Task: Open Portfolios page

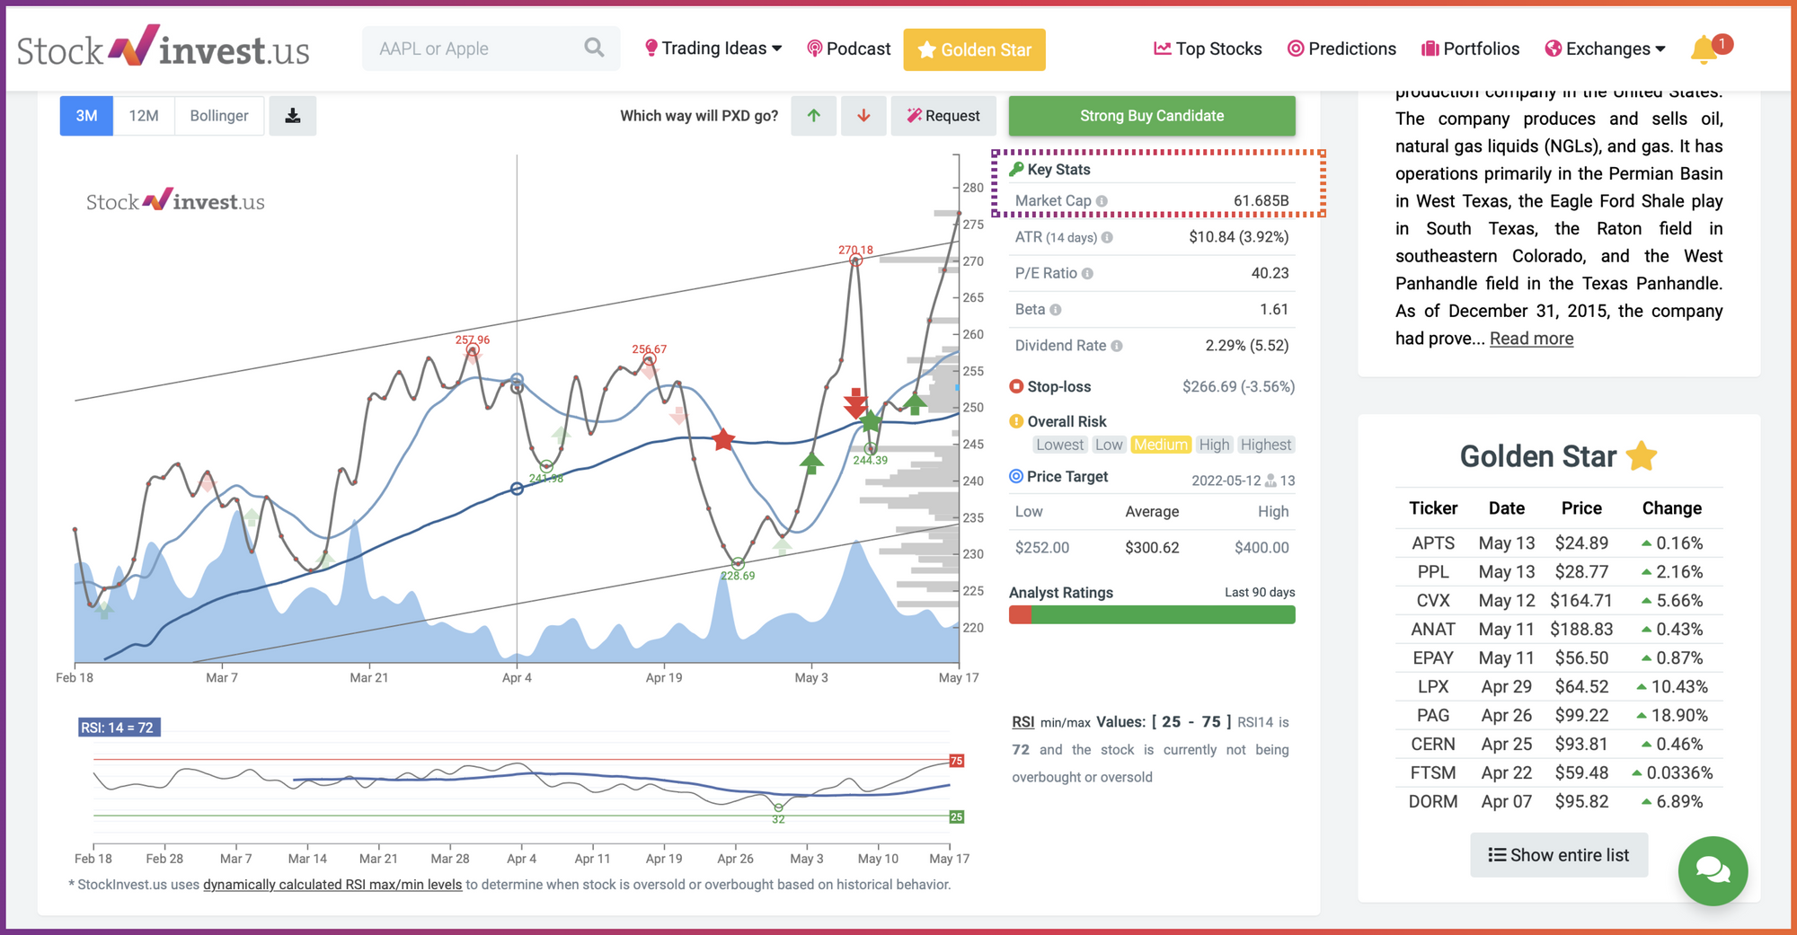Action: (x=1470, y=49)
